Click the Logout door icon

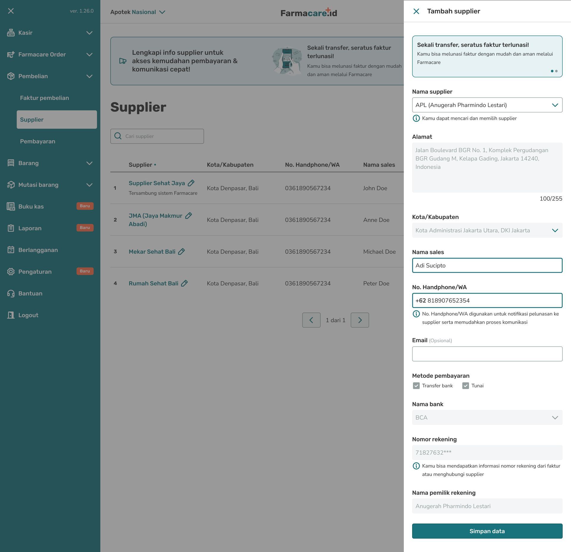(x=11, y=315)
